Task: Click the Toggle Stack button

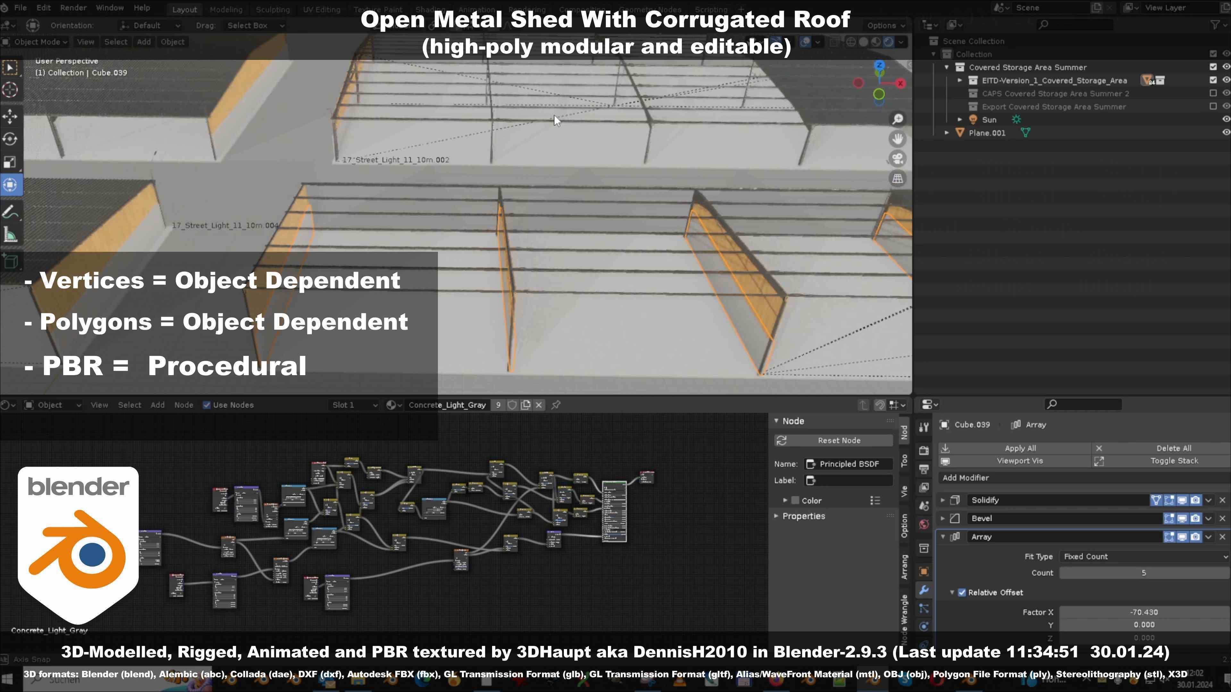Action: tap(1162, 461)
